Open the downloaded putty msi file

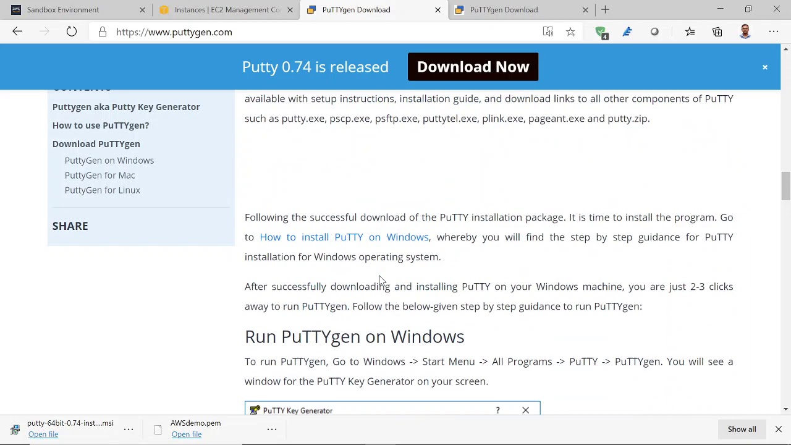43,434
